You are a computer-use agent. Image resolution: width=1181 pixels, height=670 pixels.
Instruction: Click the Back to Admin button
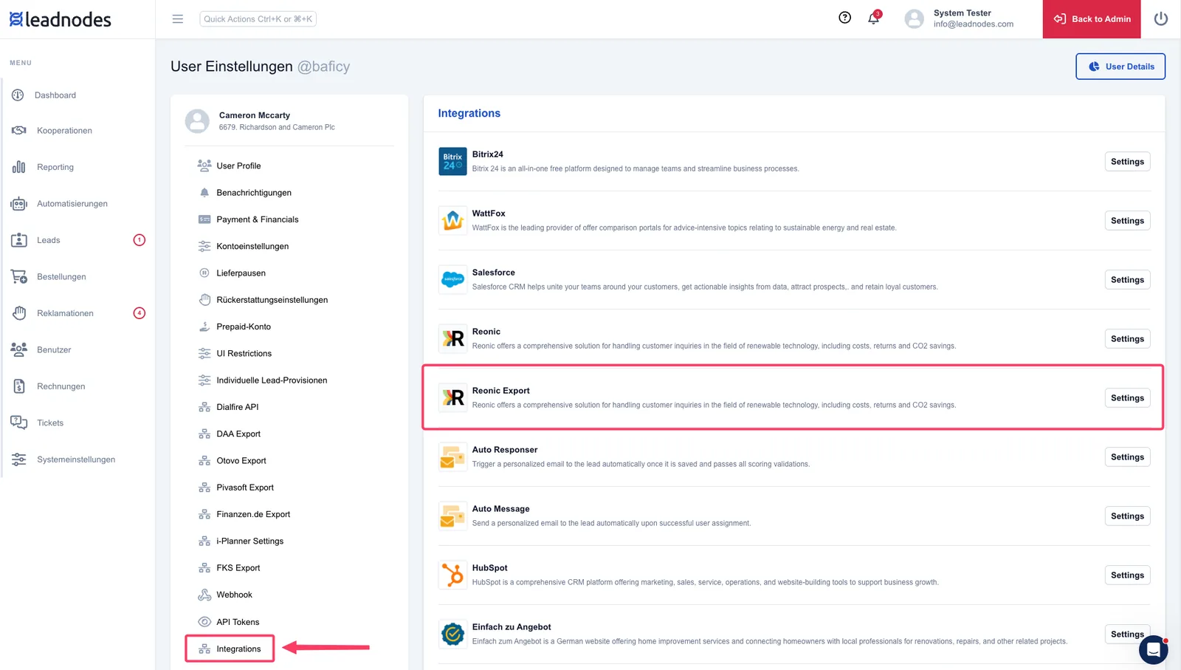pyautogui.click(x=1092, y=19)
